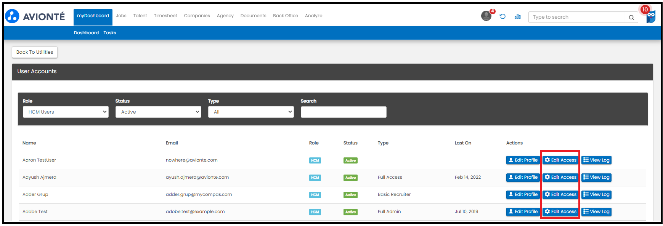The height and width of the screenshot is (226, 663).
Task: Open the Status dropdown set to Active
Action: (158, 112)
